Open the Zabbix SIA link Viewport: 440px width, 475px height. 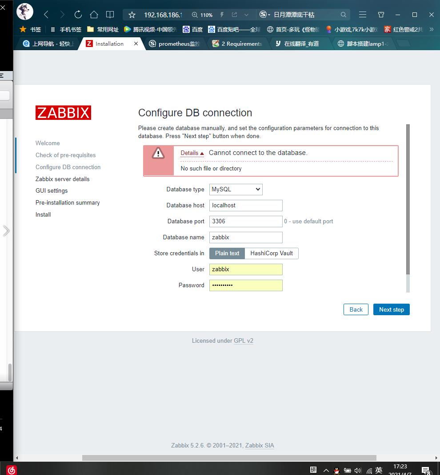coord(260,446)
